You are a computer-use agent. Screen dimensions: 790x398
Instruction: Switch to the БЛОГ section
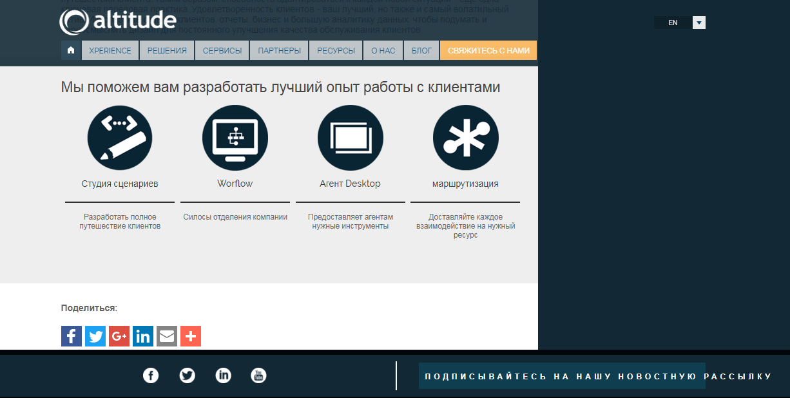[421, 50]
